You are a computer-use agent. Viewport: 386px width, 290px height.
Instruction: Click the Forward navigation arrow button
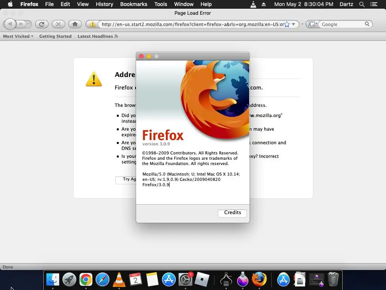pyautogui.click(x=21, y=24)
